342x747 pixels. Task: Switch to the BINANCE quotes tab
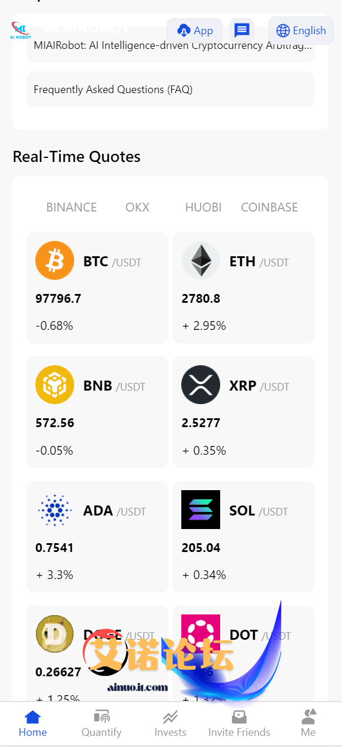(x=72, y=207)
